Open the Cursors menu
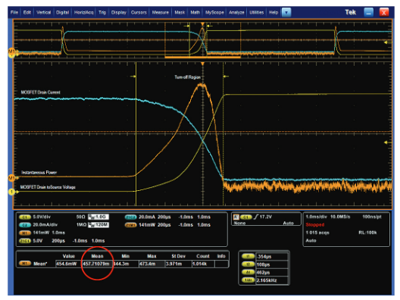Screen dimensions: 400x300 coord(139,12)
